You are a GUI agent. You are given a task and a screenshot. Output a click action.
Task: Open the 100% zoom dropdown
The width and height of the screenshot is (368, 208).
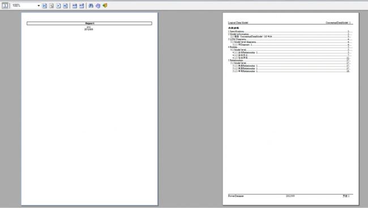click(38, 6)
